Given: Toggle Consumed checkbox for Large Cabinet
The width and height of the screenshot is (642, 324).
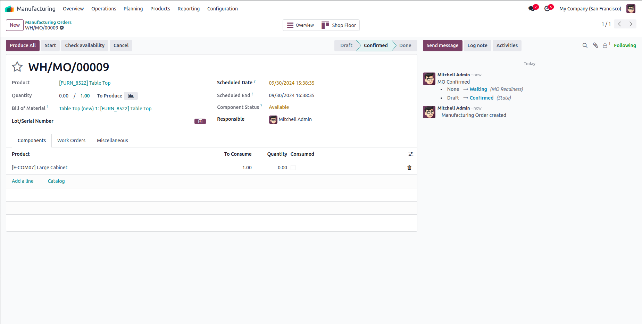Looking at the screenshot, I should [x=293, y=168].
